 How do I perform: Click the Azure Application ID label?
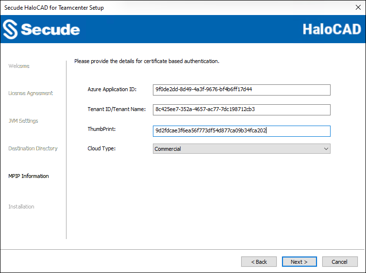click(x=112, y=90)
